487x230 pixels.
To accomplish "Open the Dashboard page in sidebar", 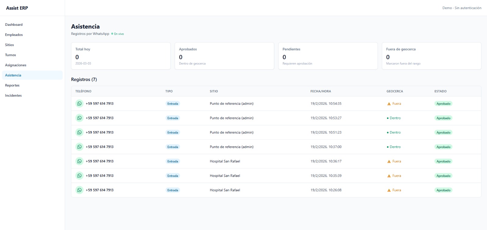I will point(14,25).
